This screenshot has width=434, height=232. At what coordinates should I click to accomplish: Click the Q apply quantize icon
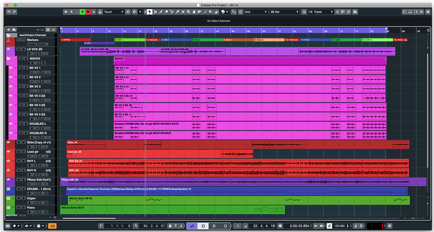click(x=304, y=12)
